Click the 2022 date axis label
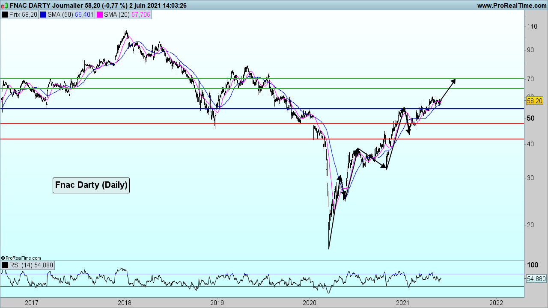The height and width of the screenshot is (308, 548). 496,303
